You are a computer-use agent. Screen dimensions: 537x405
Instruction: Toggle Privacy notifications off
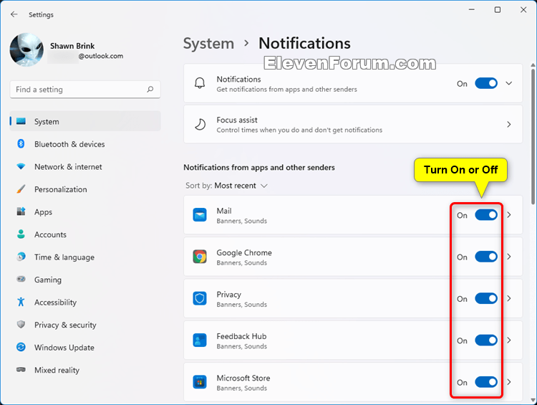486,299
